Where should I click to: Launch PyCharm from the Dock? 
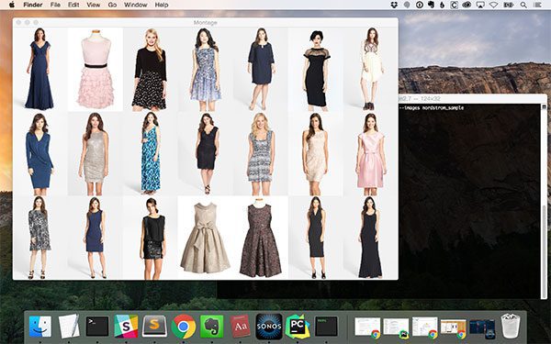coord(298,327)
